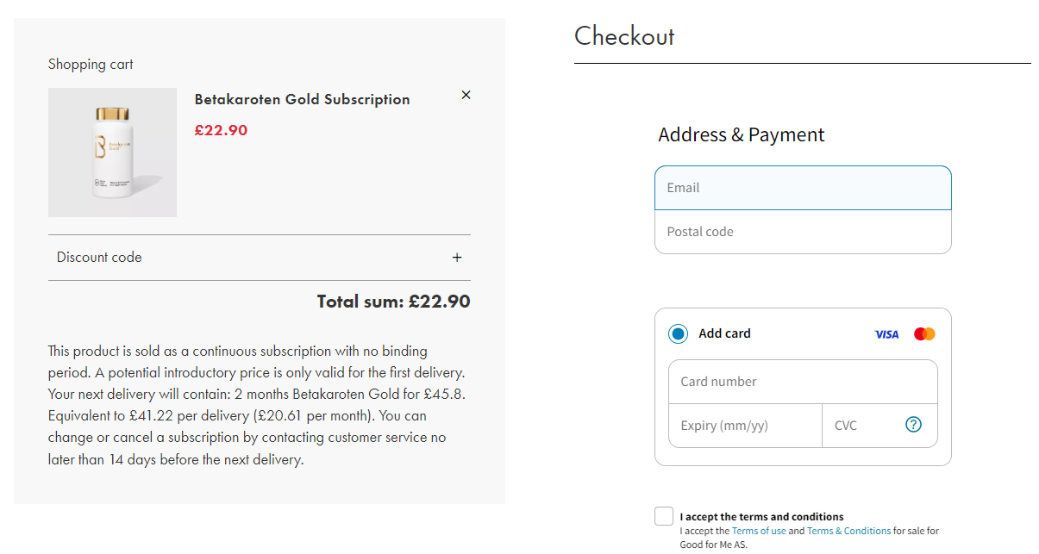
Task: Open the Terms & Conditions link
Action: pos(848,531)
